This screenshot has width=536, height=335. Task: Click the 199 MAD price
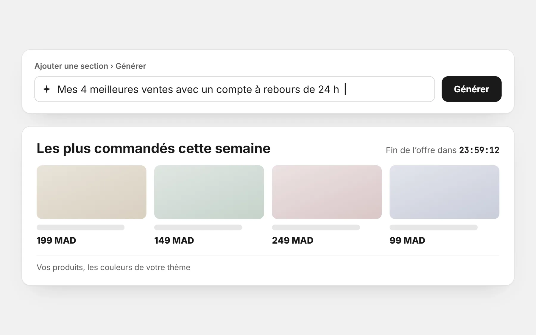56,240
